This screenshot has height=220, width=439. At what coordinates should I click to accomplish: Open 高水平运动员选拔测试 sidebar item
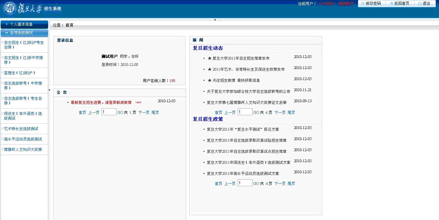(23, 139)
